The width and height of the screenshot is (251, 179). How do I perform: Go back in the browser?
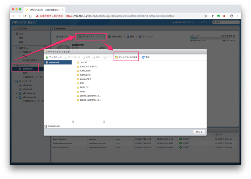(13, 16)
